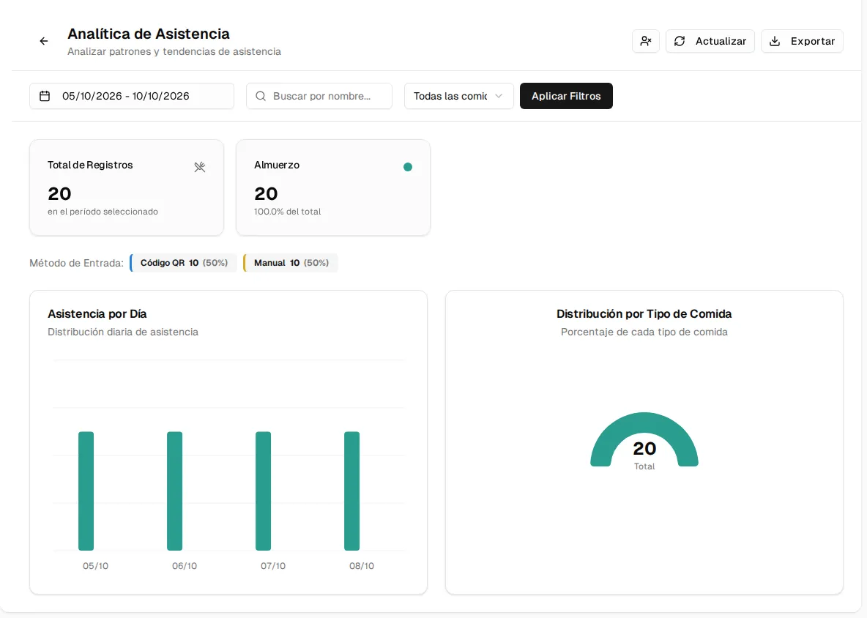Go back using the left arrow icon
This screenshot has width=867, height=618.
coord(44,41)
